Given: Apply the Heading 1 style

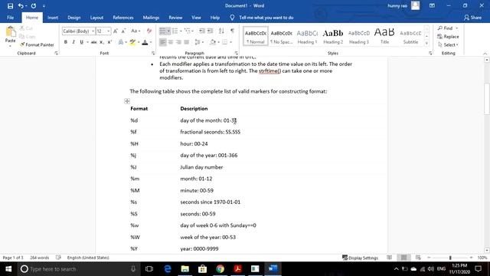Looking at the screenshot, I should 307,37.
